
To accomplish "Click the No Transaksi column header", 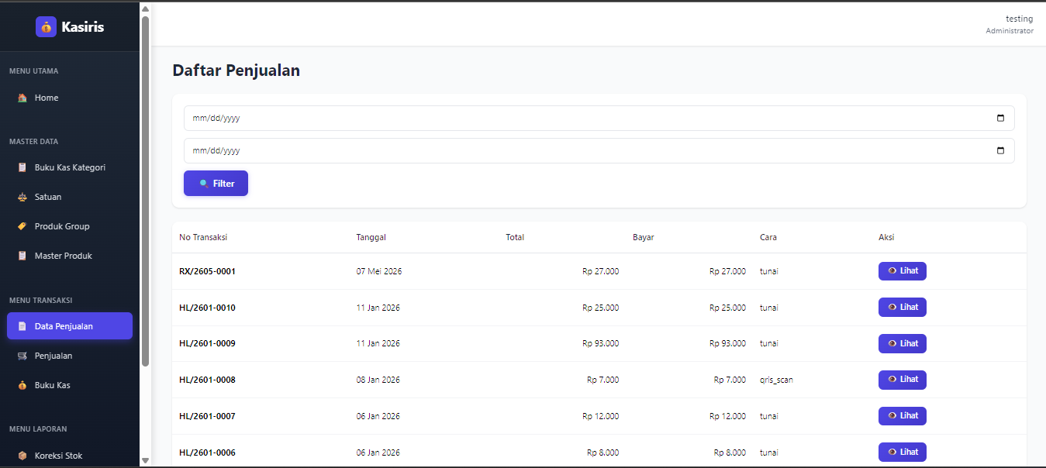I will click(203, 237).
